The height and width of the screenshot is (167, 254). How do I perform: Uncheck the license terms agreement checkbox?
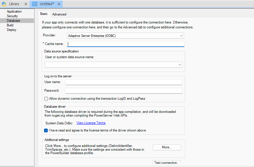[x=46, y=131]
